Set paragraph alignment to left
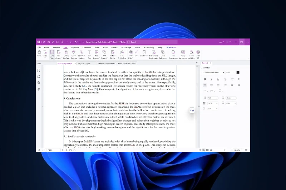Screen dimensions: 286x190 [204, 85]
